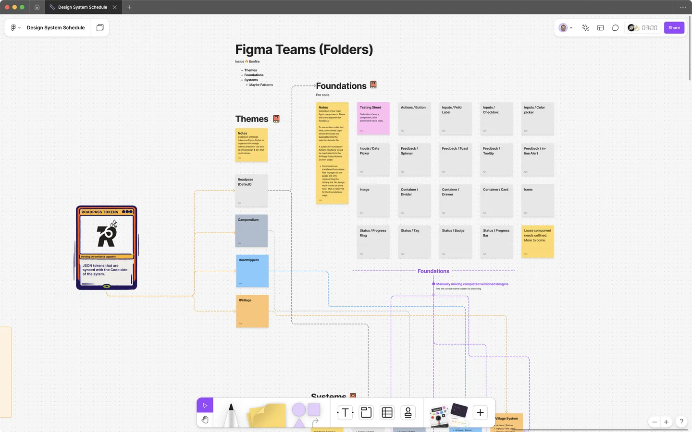Select the Inputs / Feild Label sticky

point(456,119)
